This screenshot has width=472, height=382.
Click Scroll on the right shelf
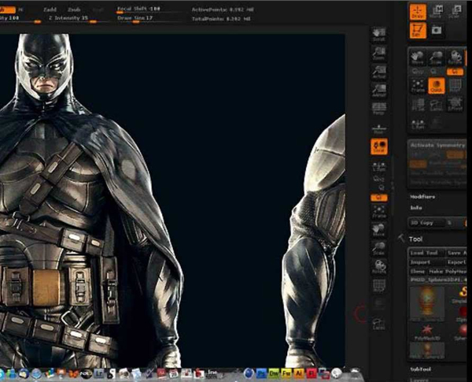coord(379,35)
